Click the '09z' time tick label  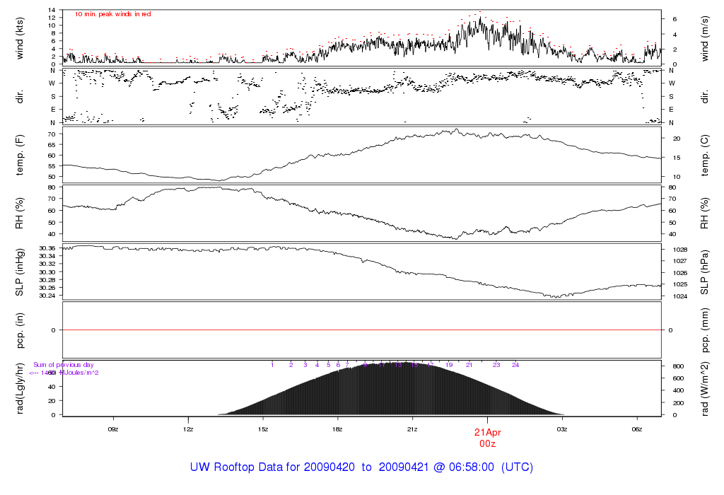[113, 429]
